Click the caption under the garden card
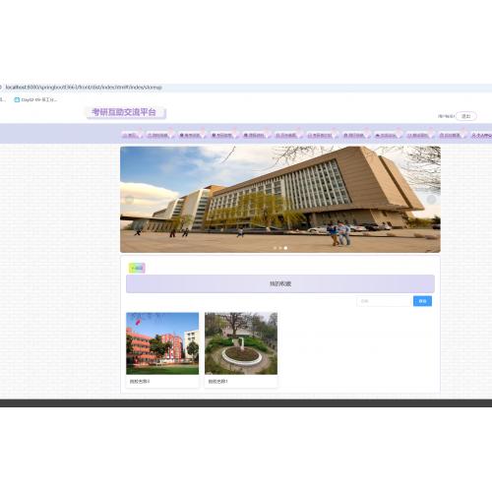Image resolution: width=492 pixels, height=492 pixels. click(218, 382)
